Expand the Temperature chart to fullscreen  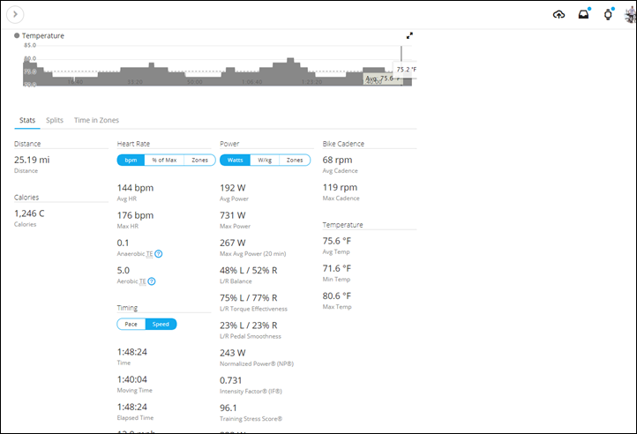pyautogui.click(x=409, y=36)
